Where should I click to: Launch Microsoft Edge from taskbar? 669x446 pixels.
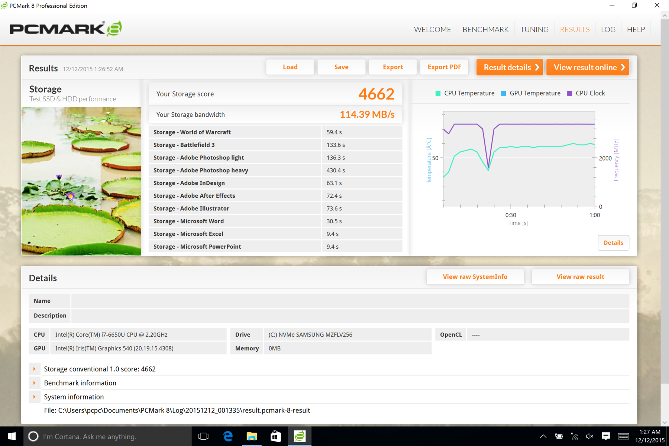tap(227, 436)
